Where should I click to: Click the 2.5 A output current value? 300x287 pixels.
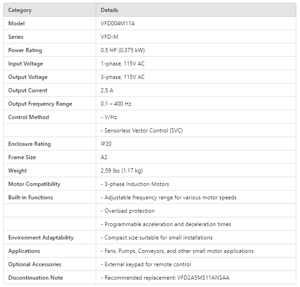click(x=108, y=90)
